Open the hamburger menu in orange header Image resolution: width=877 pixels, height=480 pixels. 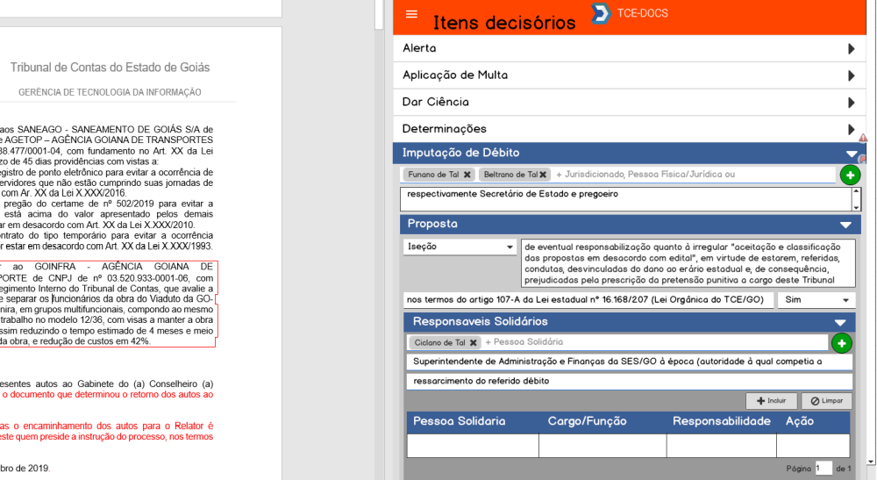[x=412, y=15]
